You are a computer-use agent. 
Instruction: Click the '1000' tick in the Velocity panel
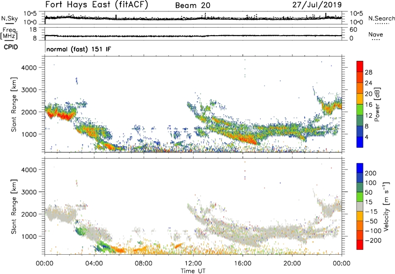[x=29, y=236]
